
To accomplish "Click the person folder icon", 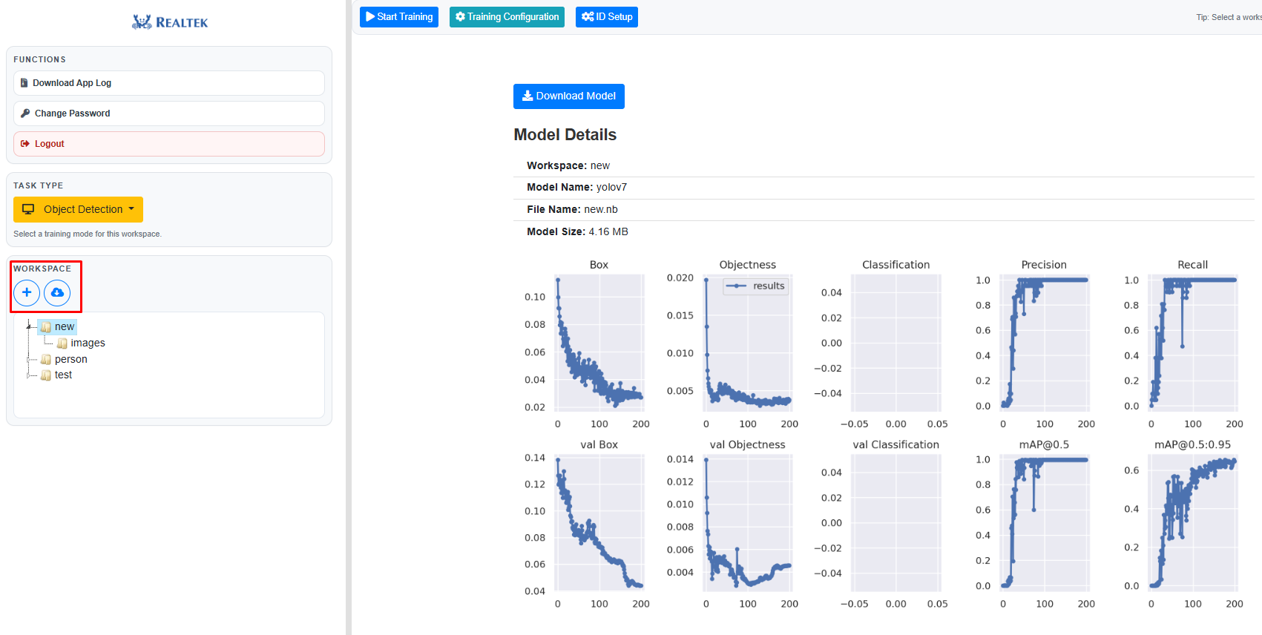I will [46, 360].
